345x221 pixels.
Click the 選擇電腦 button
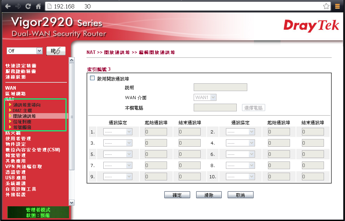click(254, 108)
